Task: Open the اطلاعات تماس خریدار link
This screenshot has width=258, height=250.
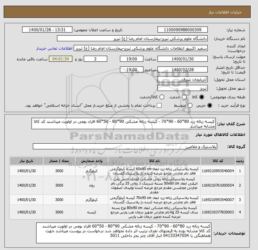Action: pos(54,48)
